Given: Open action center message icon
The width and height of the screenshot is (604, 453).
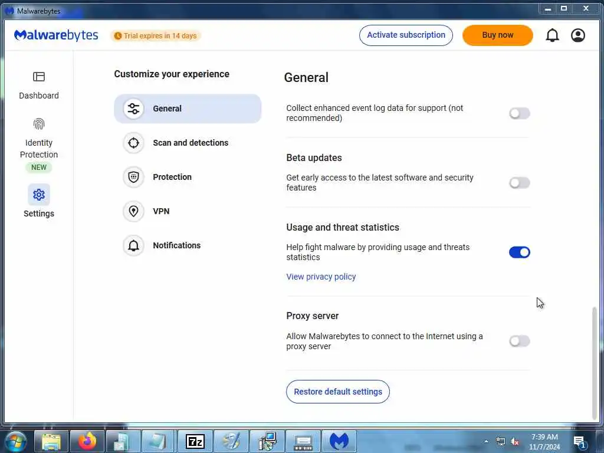Looking at the screenshot, I should tap(579, 441).
